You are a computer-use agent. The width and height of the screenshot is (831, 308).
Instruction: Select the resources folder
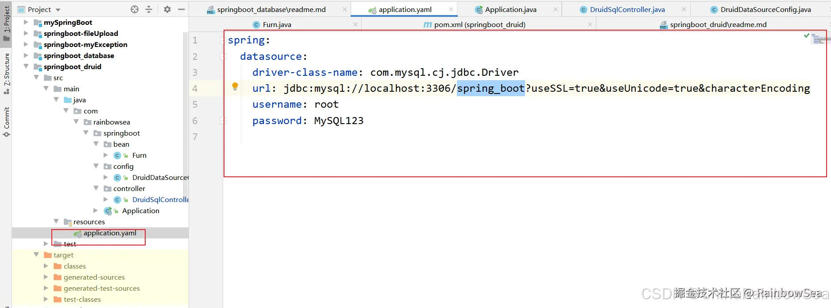coord(89,222)
